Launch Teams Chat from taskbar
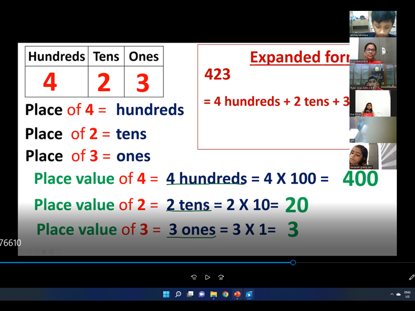Viewport: 415px width, 311px height. (x=202, y=294)
